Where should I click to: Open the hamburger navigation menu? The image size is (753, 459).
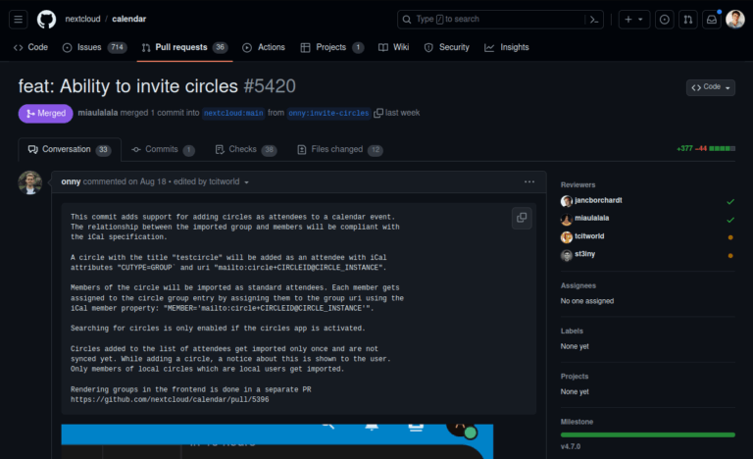(x=19, y=20)
